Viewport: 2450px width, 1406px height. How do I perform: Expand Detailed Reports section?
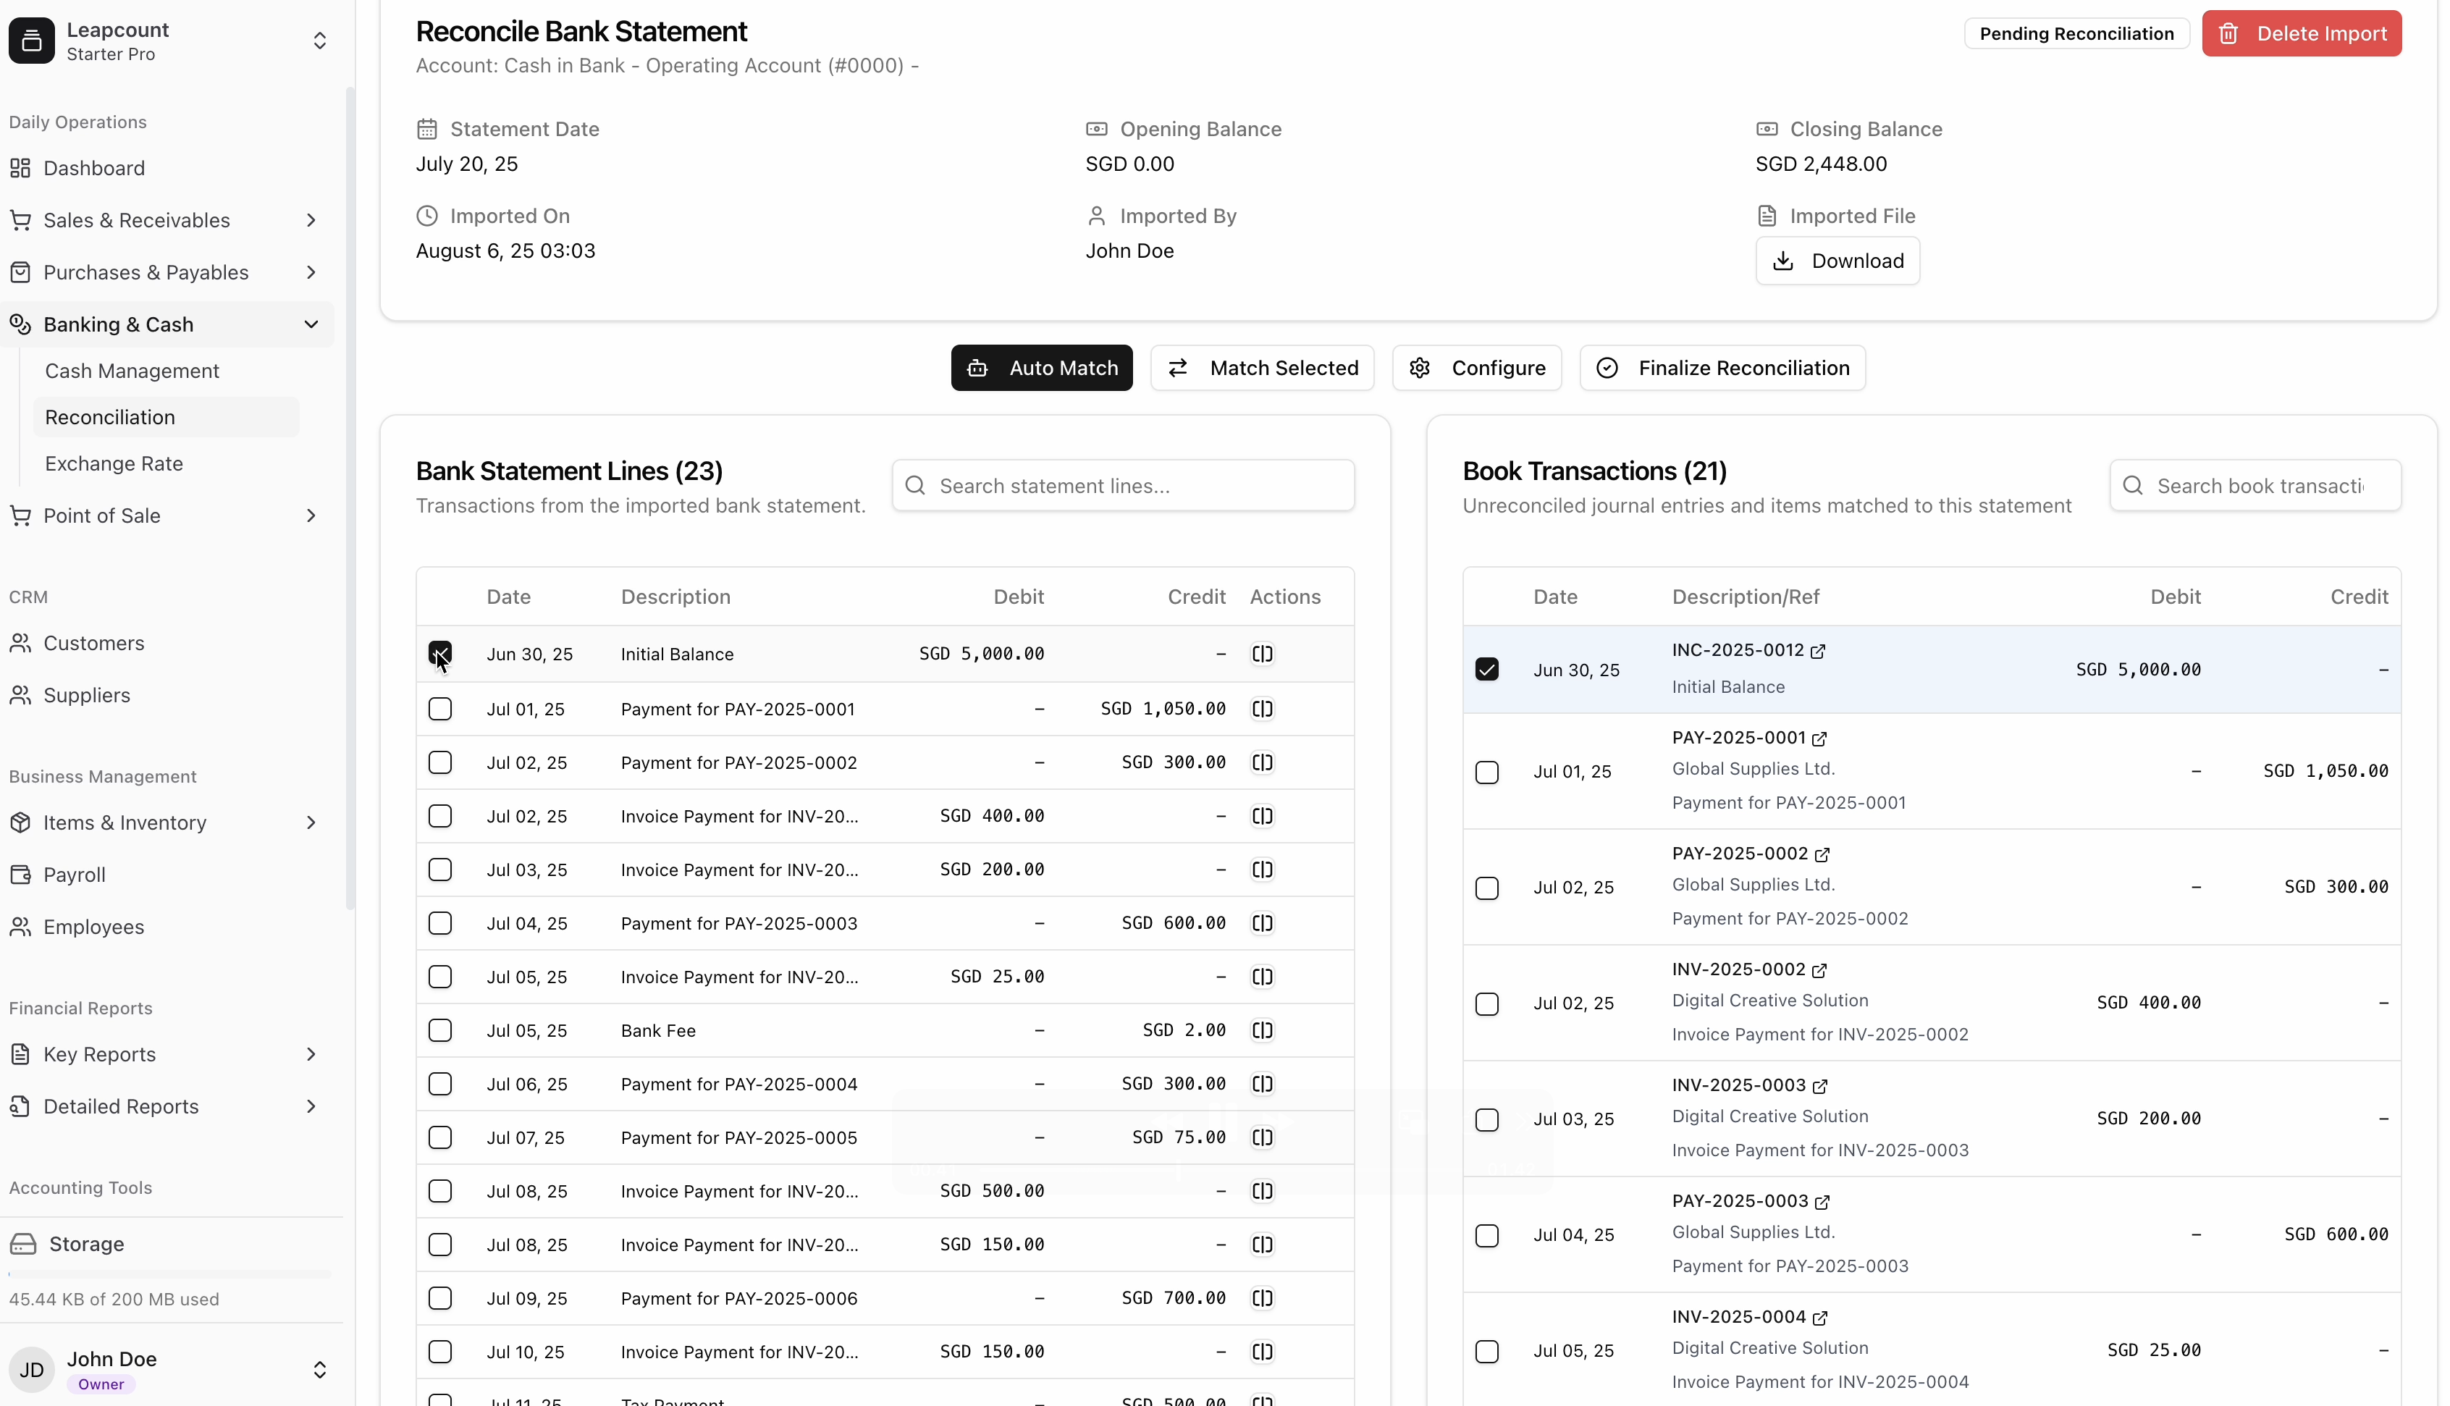[167, 1107]
